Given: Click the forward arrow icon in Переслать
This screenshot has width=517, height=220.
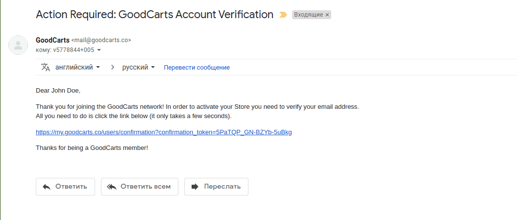Looking at the screenshot, I should click(x=195, y=187).
